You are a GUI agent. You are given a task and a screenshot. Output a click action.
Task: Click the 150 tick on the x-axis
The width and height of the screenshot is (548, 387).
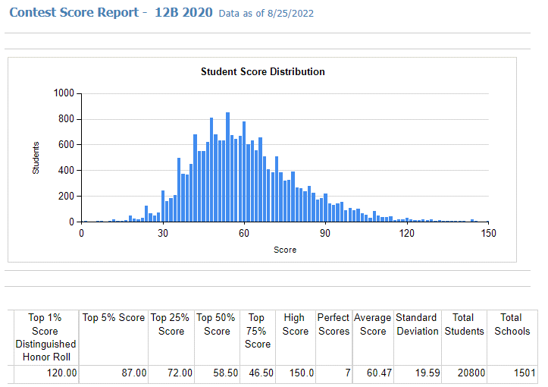488,234
